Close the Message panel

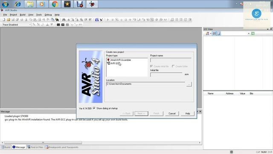point(200,111)
